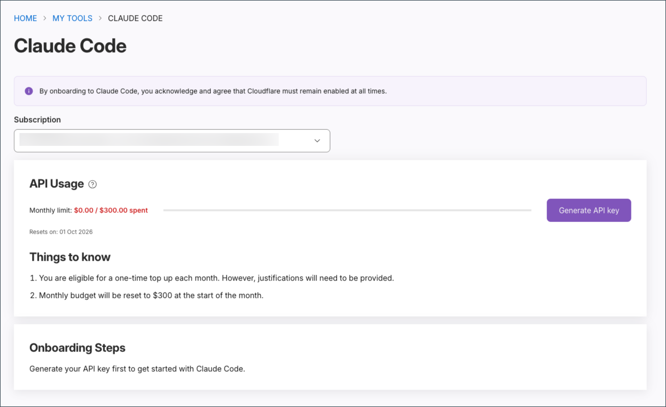Open the Subscription dropdown

tap(172, 141)
